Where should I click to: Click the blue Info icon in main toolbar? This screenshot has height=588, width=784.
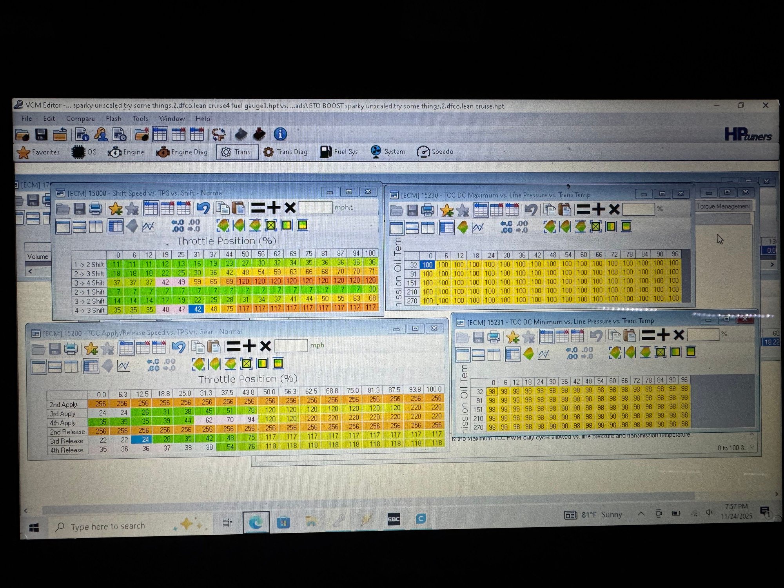[280, 134]
